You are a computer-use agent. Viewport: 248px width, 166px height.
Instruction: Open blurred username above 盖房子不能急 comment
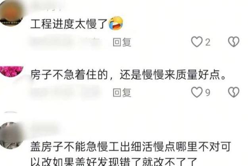point(45,129)
